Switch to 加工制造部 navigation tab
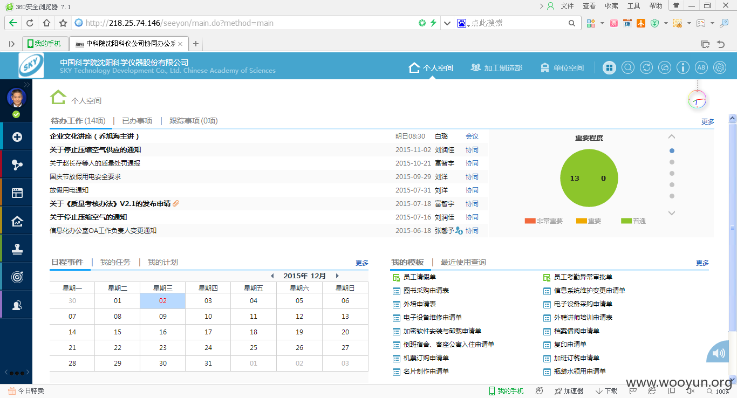The width and height of the screenshot is (737, 398). point(496,68)
